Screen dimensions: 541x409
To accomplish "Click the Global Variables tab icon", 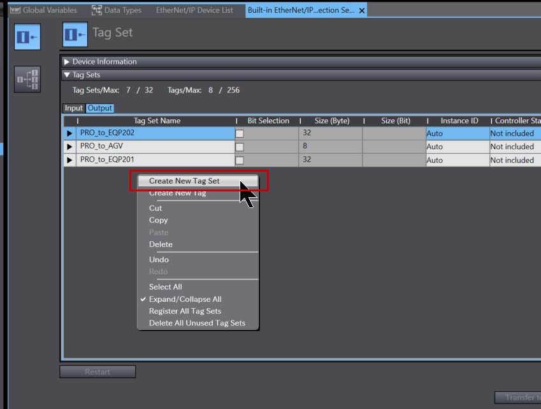I will click(x=15, y=10).
